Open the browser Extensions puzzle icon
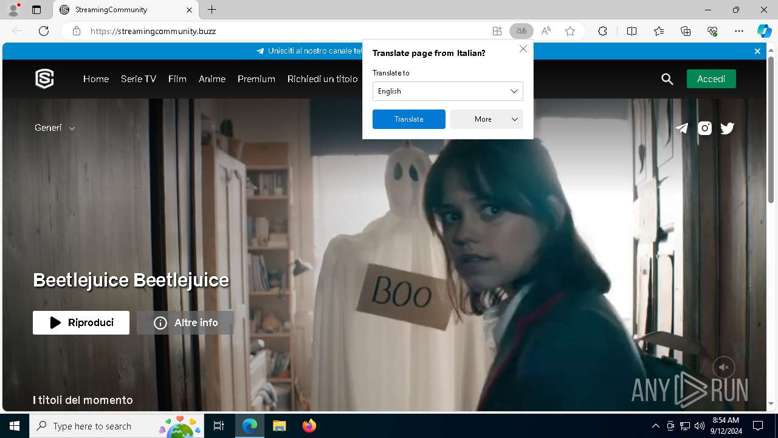 (602, 31)
